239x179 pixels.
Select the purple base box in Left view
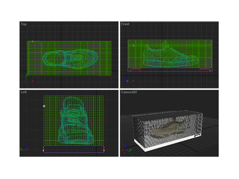pos(74,149)
